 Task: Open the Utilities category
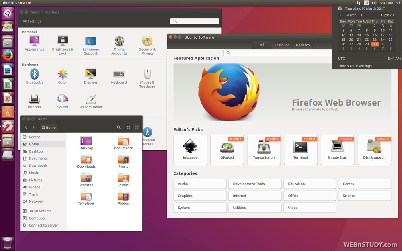tap(255, 208)
